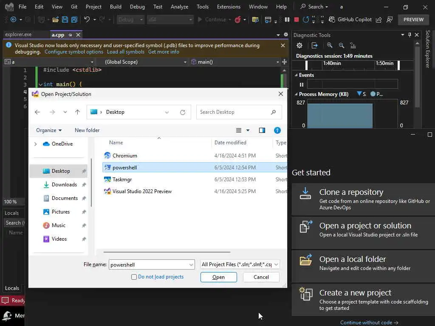
Task: Go up one folder level in dialog
Action: pyautogui.click(x=77, y=112)
